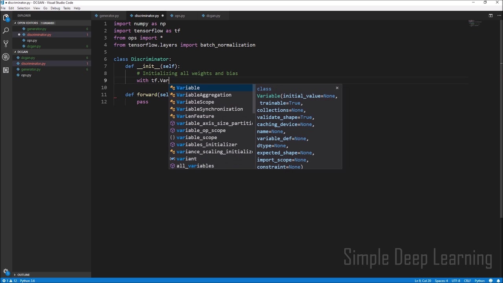The width and height of the screenshot is (503, 283).
Task: Open the Selection menu
Action: pos(24,8)
